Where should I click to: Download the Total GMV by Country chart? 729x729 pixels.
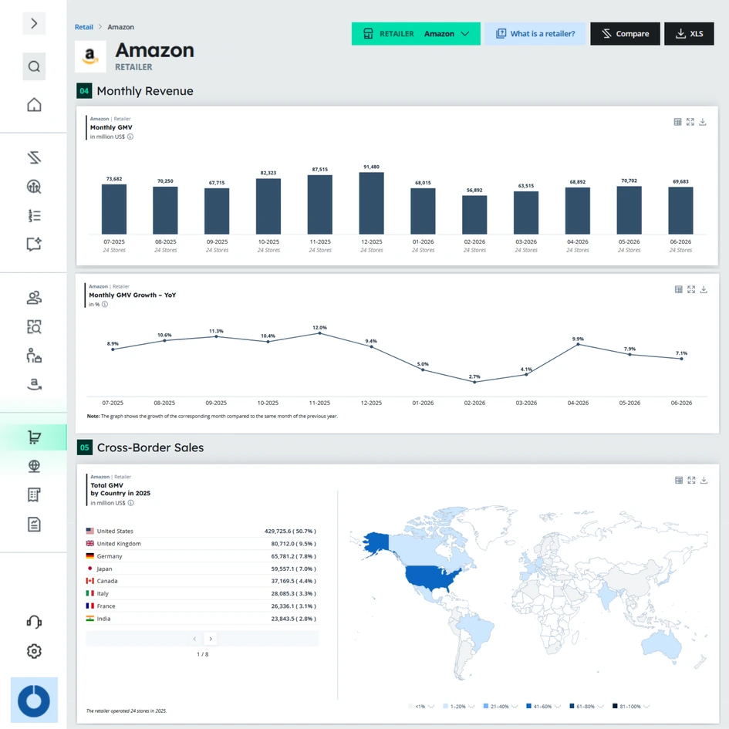pos(704,481)
